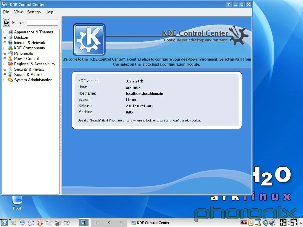Launch the pie chart document launcher
This screenshot has height=227, width=303.
tap(58, 223)
